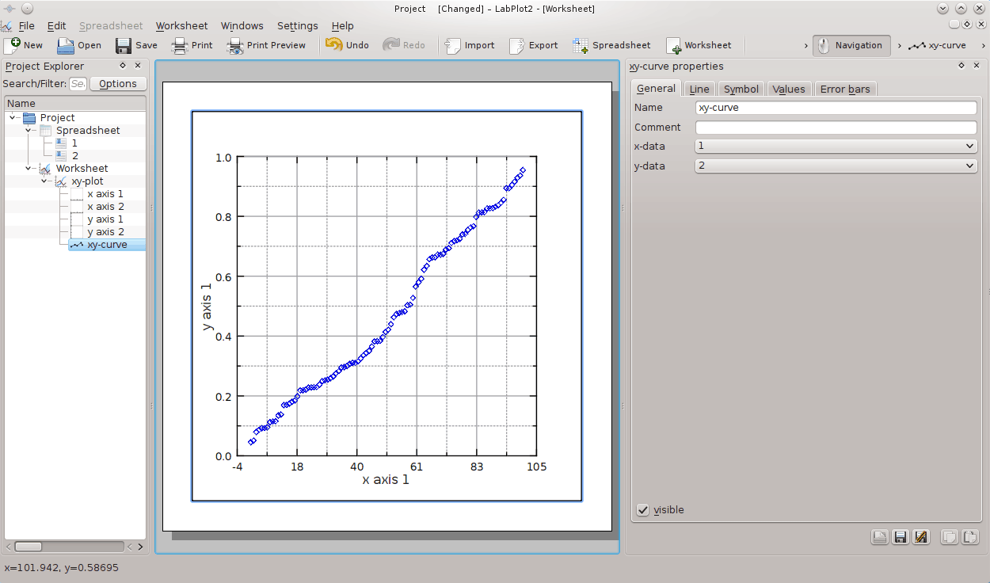Switch to the Symbol tab

pos(741,89)
